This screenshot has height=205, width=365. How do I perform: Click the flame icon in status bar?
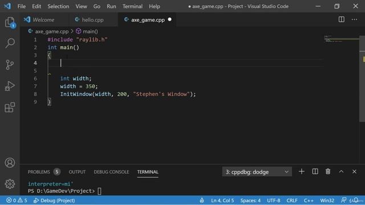202,200
